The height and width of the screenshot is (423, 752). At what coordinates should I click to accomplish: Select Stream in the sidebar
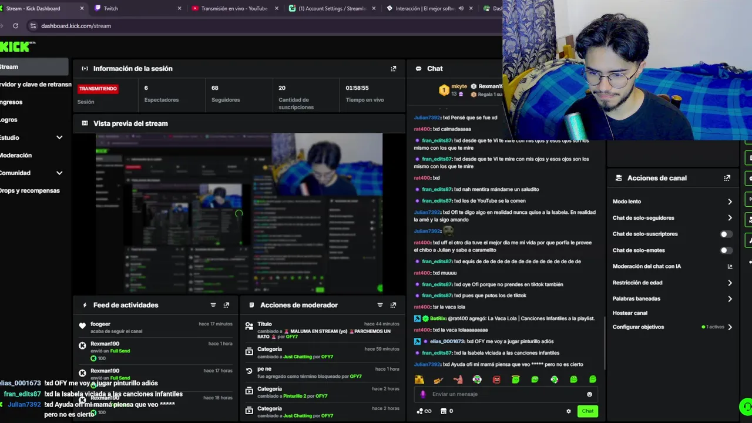[33, 67]
